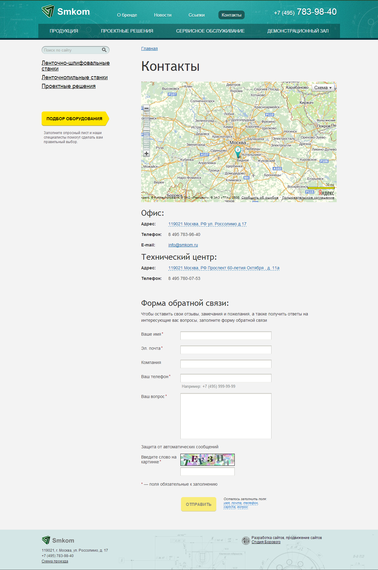Click Пользовательское соглашение map link
The width and height of the screenshot is (378, 570).
(308, 198)
